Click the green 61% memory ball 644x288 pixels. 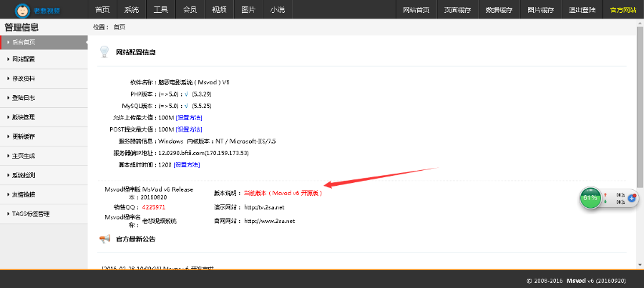pyautogui.click(x=590, y=197)
